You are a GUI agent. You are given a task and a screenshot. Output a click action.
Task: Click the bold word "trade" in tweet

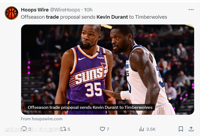52,17
